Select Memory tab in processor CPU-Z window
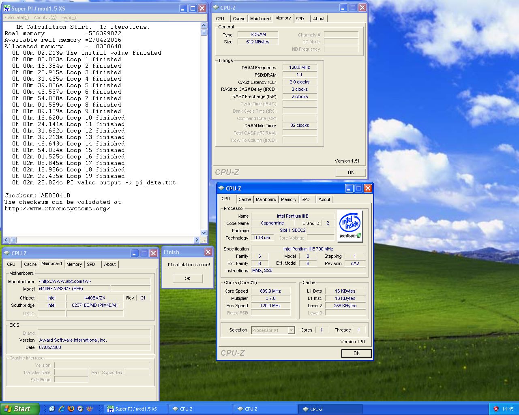 click(x=289, y=199)
